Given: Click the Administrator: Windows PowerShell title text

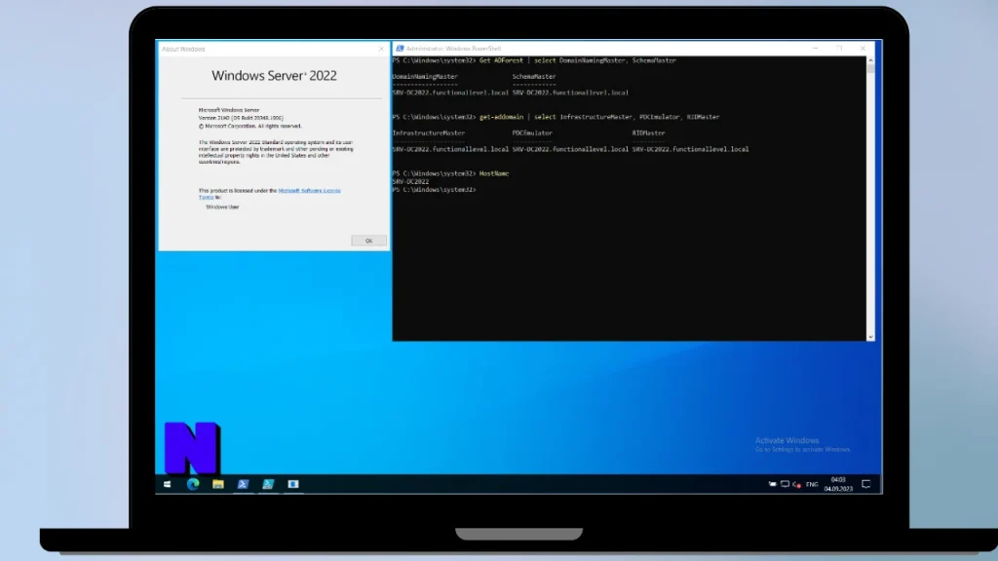Looking at the screenshot, I should click(x=453, y=49).
